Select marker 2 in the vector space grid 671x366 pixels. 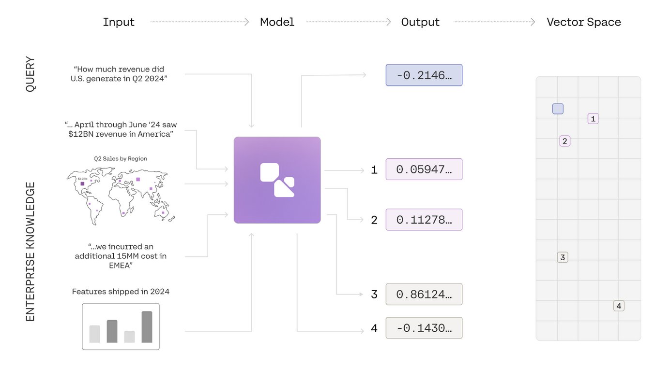click(x=564, y=141)
